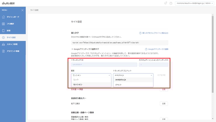Click the カスタムディメンションのインデックス input

153,65
